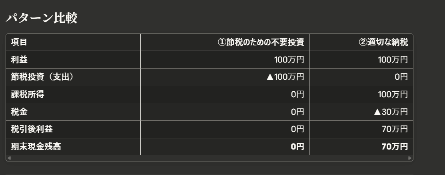445x175 pixels.
Task: Select the 0円 cell in 節税投資 row
Action: (401, 77)
